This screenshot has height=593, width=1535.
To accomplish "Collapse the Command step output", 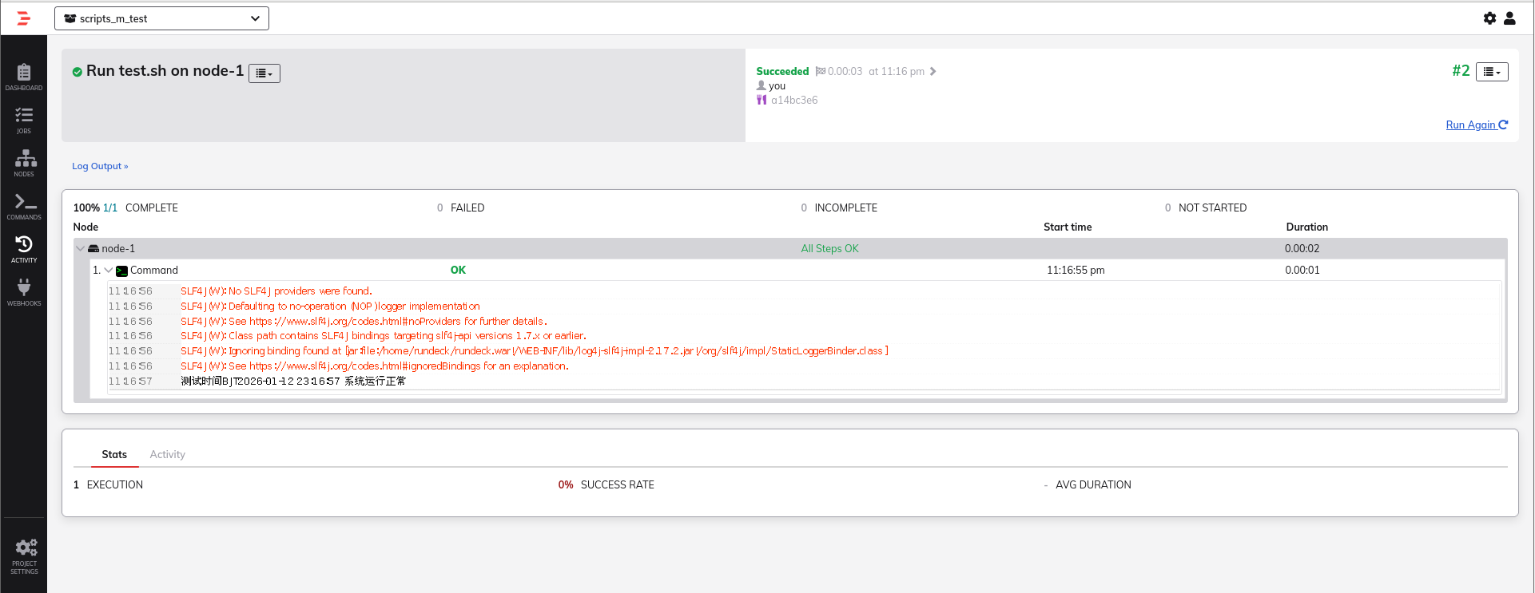I will [109, 271].
